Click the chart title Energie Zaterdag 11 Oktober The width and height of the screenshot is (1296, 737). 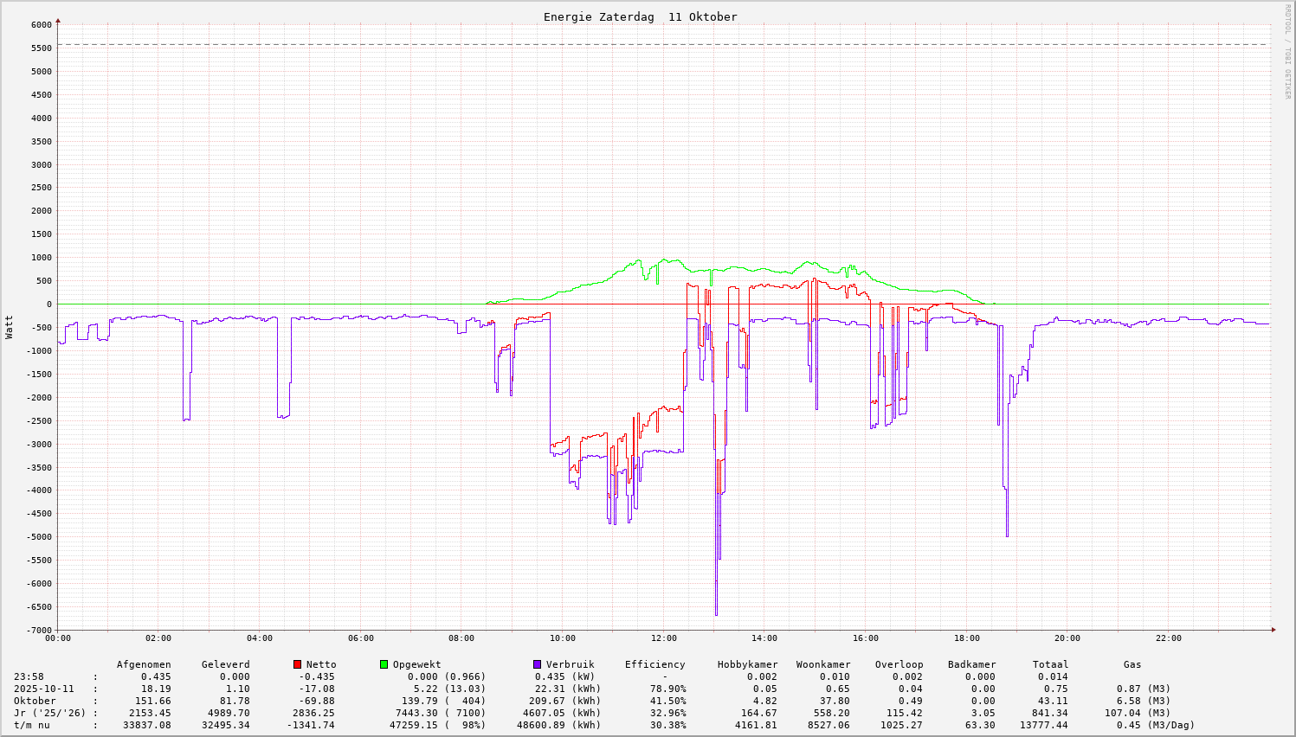coord(640,17)
